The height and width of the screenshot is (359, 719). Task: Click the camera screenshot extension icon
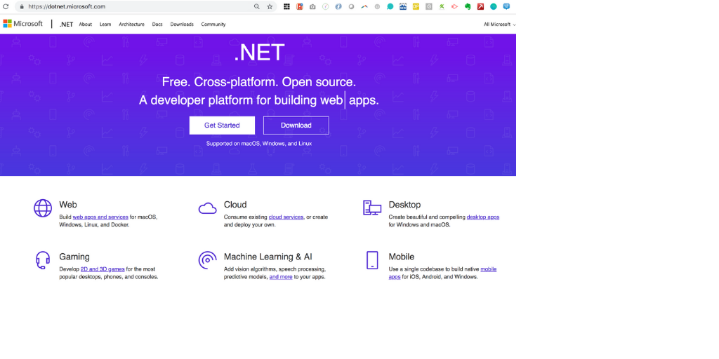(x=312, y=7)
